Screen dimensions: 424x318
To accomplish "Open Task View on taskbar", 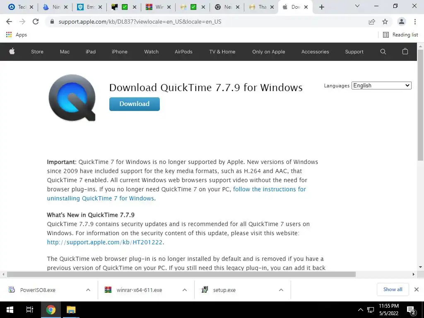I will point(30,310).
